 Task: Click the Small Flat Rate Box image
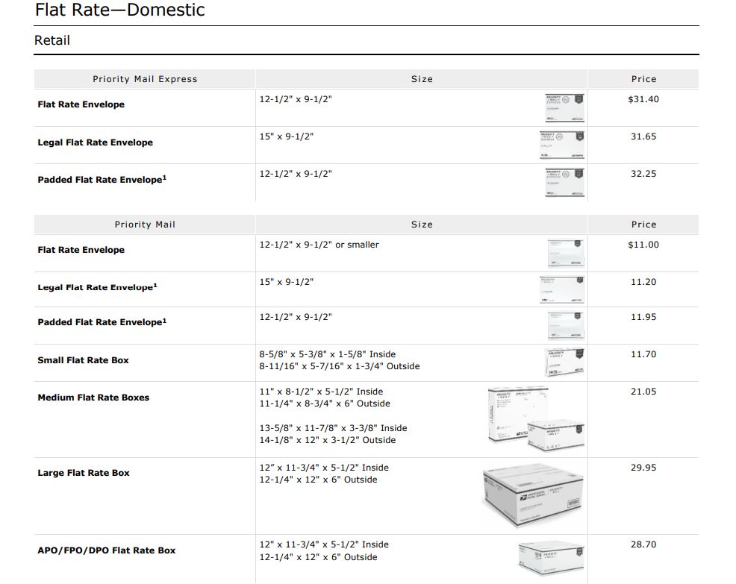pyautogui.click(x=566, y=362)
